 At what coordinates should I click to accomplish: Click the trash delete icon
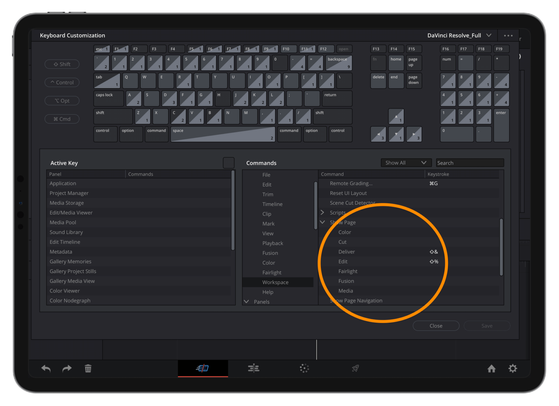click(x=88, y=368)
